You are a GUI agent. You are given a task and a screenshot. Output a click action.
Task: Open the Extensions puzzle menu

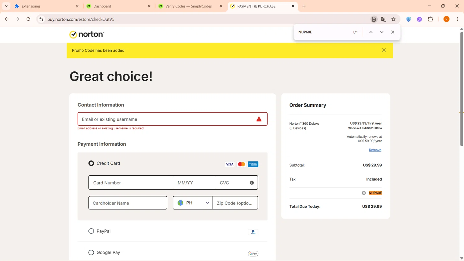coord(431,19)
